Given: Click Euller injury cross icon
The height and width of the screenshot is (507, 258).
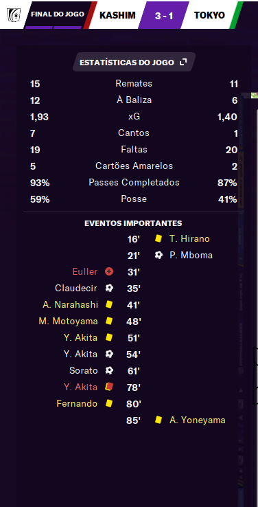Looking at the screenshot, I should tap(109, 271).
